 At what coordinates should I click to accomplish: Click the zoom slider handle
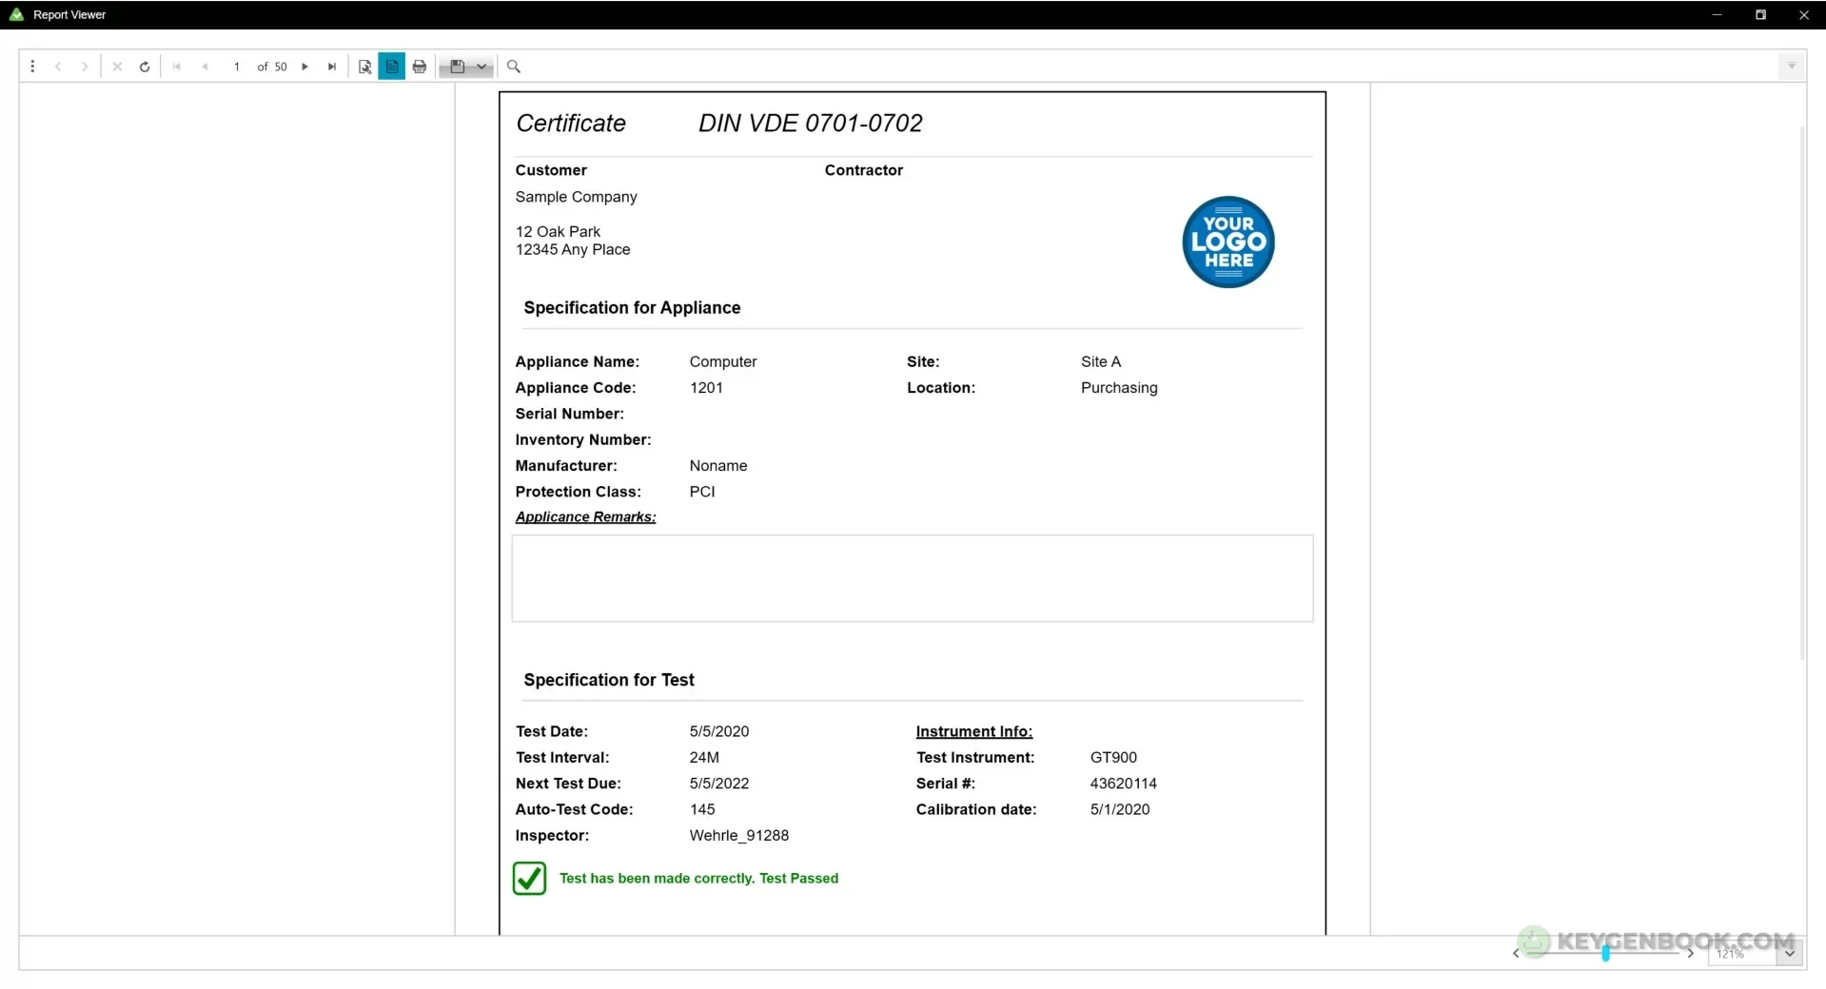tap(1605, 953)
